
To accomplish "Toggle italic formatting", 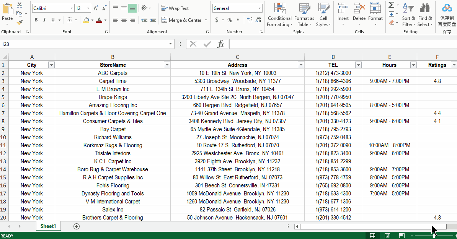I will point(44,20).
